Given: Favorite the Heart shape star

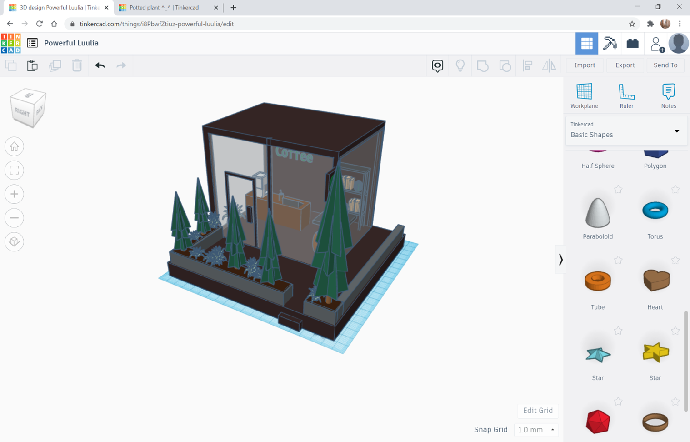Looking at the screenshot, I should pos(675,260).
